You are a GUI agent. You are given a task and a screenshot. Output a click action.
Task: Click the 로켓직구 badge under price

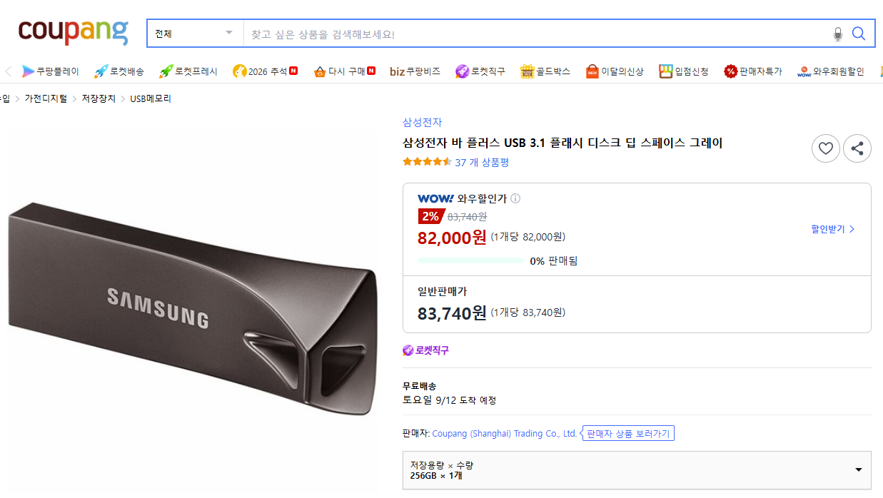425,350
